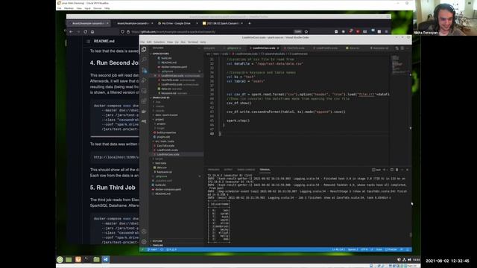Viewport: 477px width, 268px height.
Task: Select the OUTPUT panel tab
Action: [x=228, y=170]
